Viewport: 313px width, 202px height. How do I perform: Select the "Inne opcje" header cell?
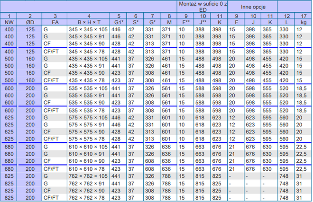[x=252, y=7]
